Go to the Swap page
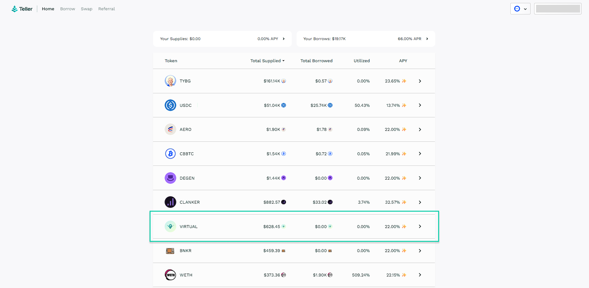Screen dimensions: 589x288 [x=86, y=9]
